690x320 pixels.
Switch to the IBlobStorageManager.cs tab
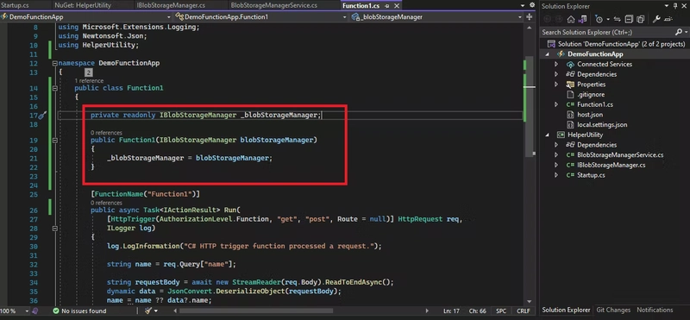[x=171, y=5]
